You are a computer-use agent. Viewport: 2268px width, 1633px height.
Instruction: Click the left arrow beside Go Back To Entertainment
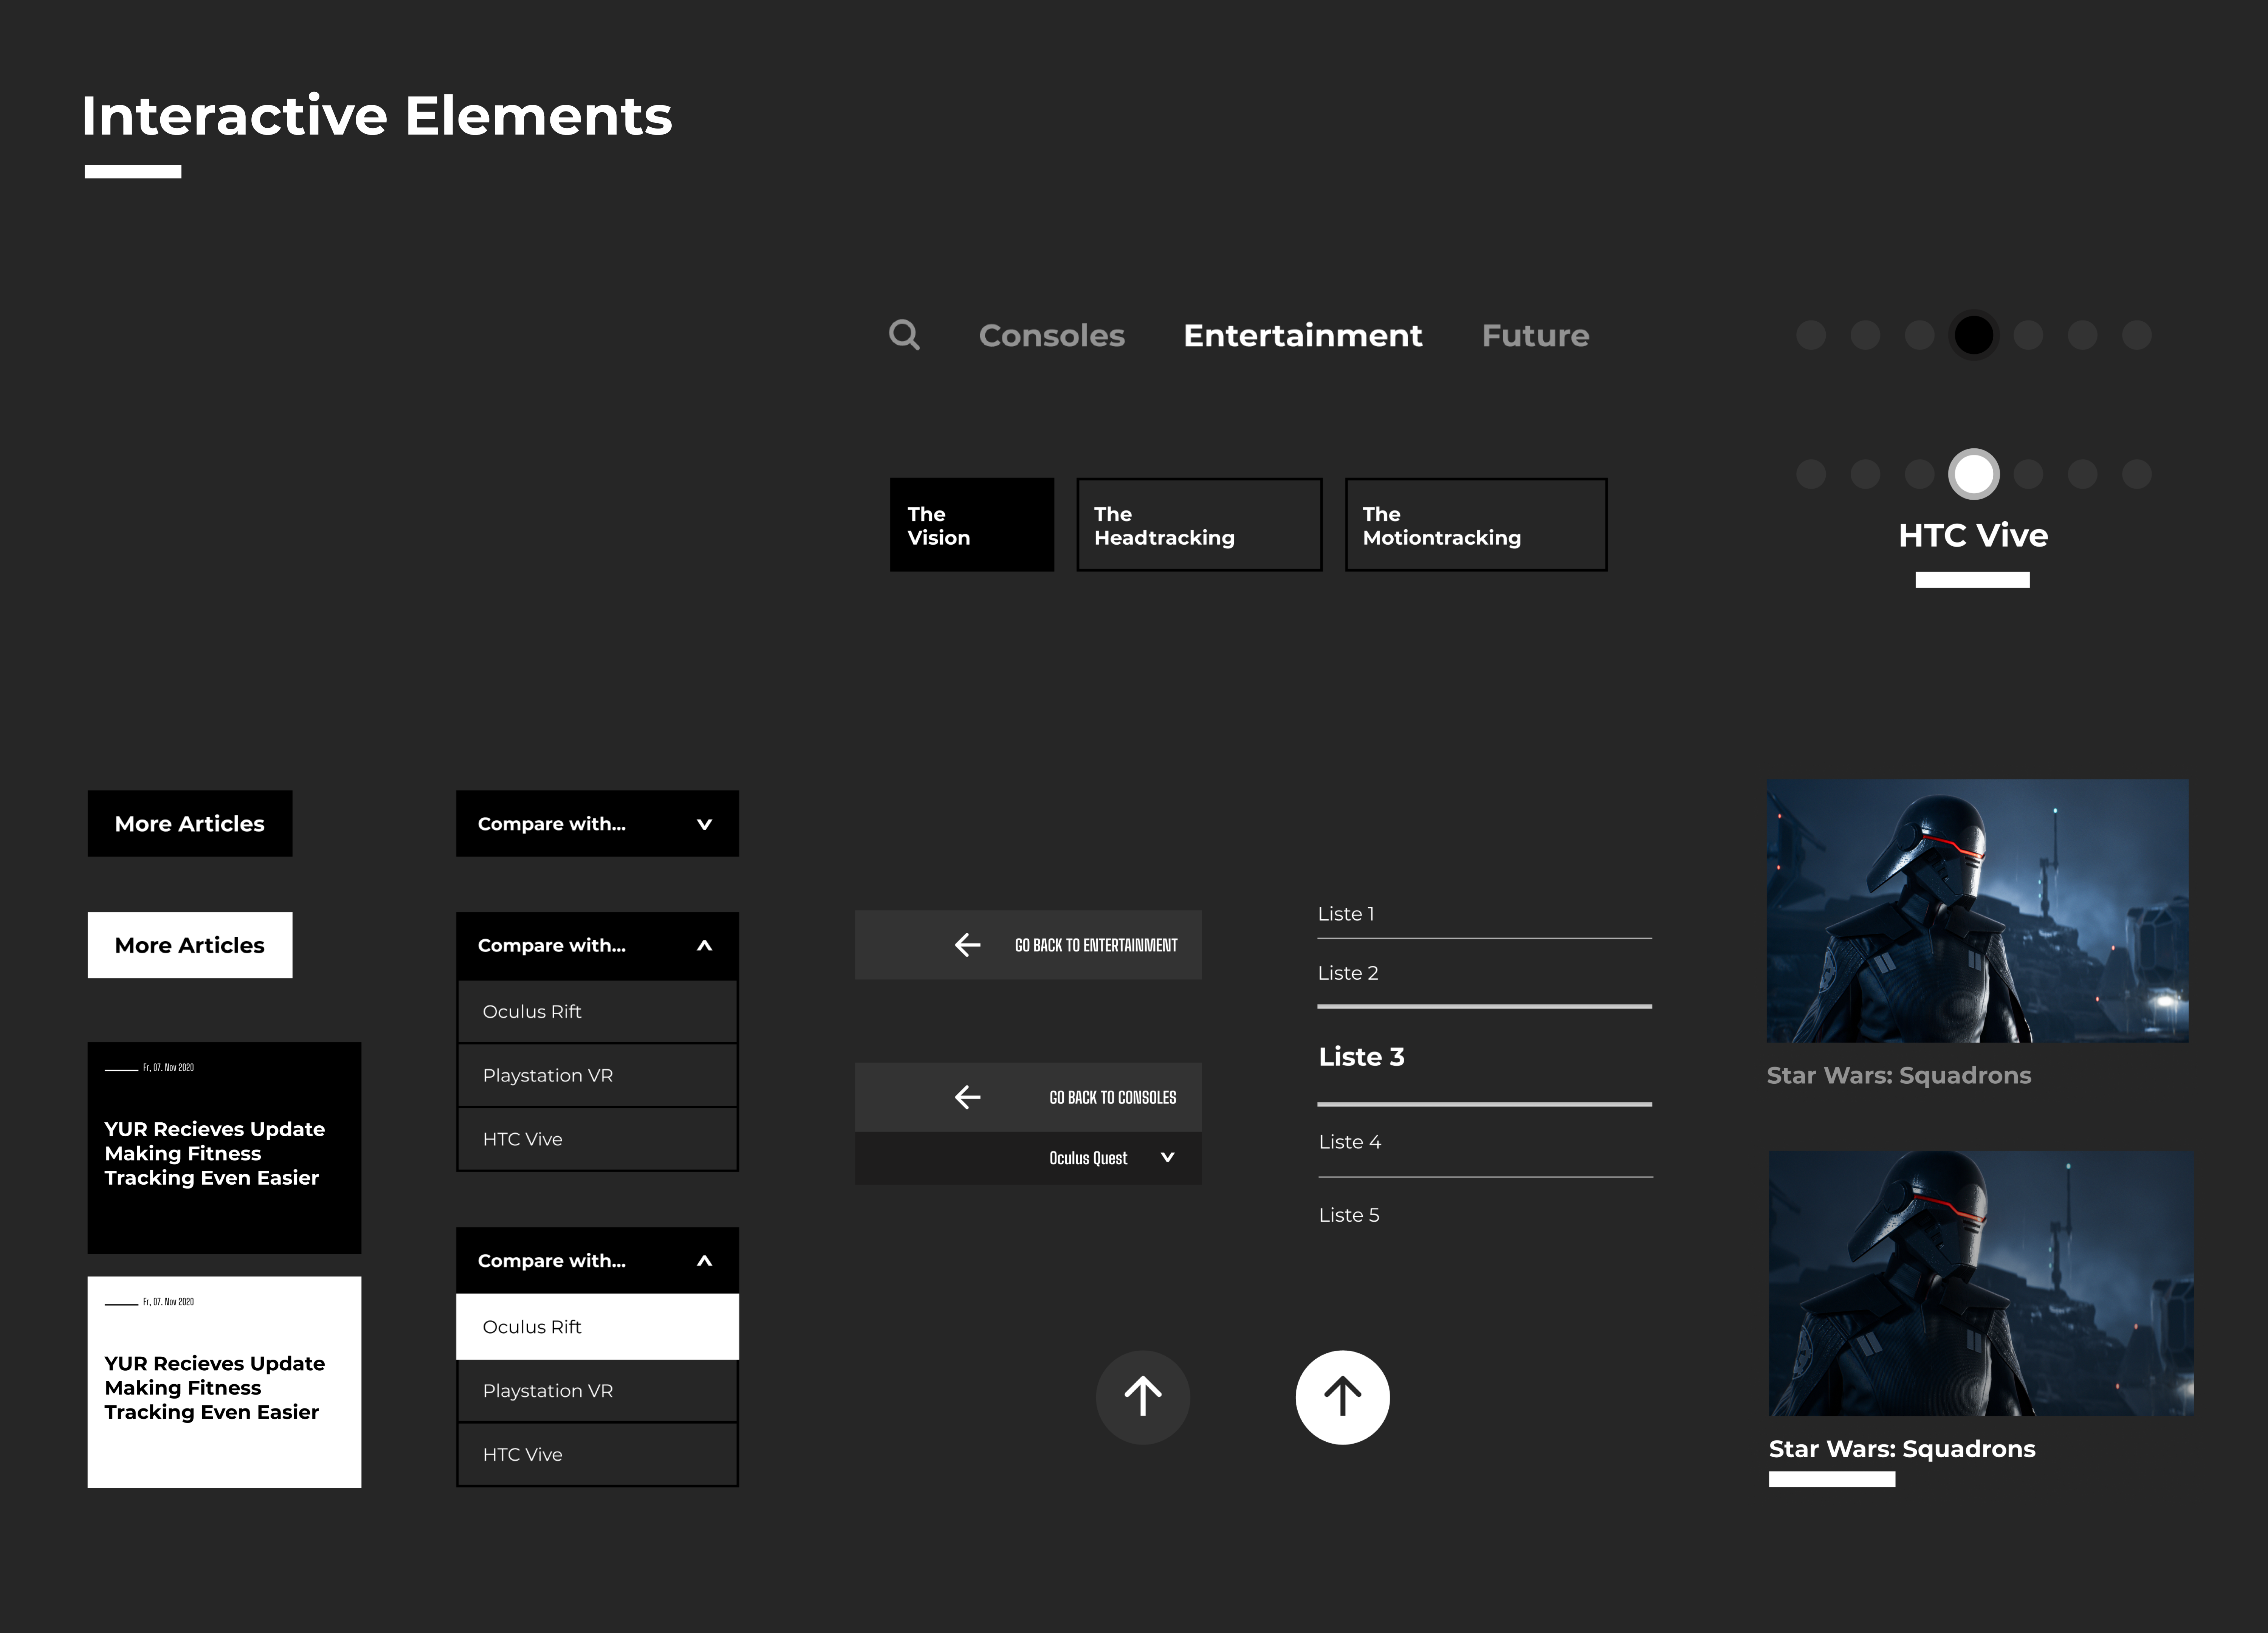pos(967,945)
